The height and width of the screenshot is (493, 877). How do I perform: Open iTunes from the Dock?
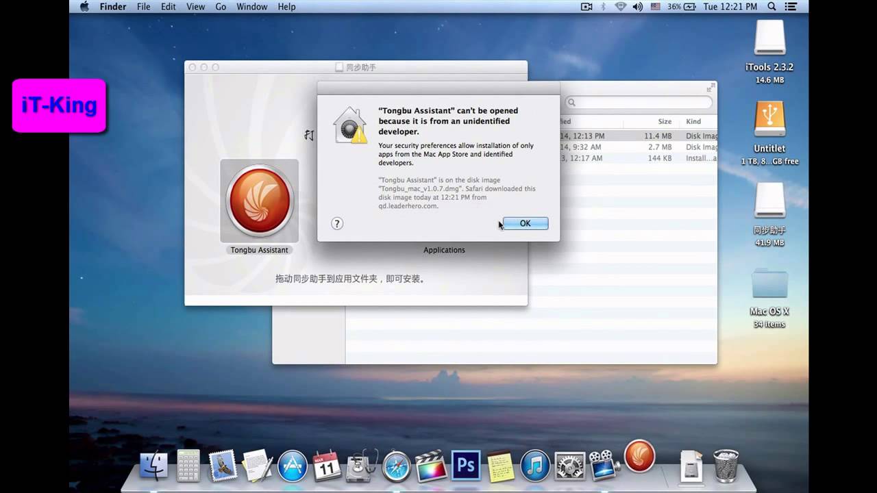click(x=535, y=466)
